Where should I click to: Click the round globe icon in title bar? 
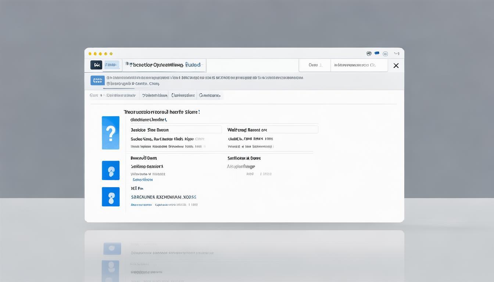[x=369, y=54]
